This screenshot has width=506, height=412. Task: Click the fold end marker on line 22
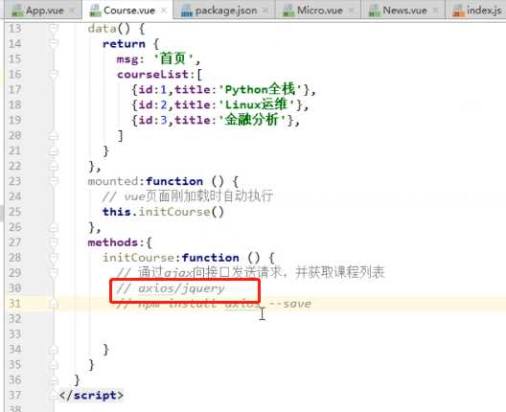[54, 166]
